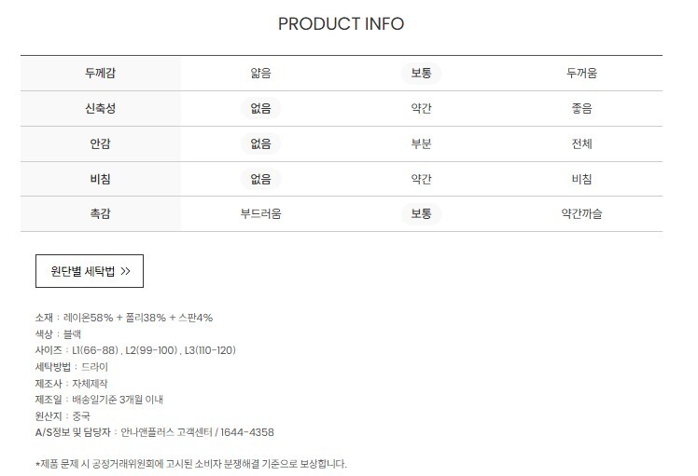The image size is (698, 476).
Task: Open the 원단별 세탁법 button
Action: coord(90,271)
